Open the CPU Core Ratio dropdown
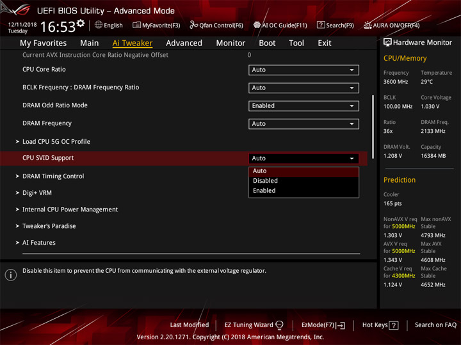The image size is (461, 345). 303,70
